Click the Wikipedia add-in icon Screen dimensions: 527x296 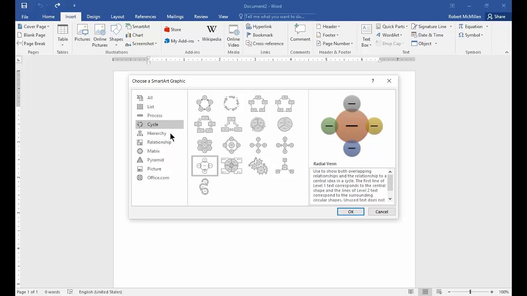[212, 33]
